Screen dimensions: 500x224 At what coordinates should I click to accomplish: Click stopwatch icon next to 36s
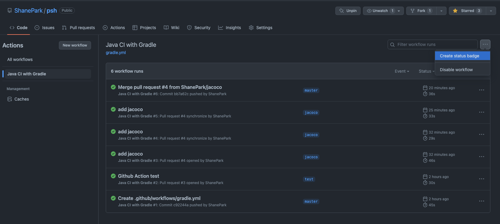(425, 94)
